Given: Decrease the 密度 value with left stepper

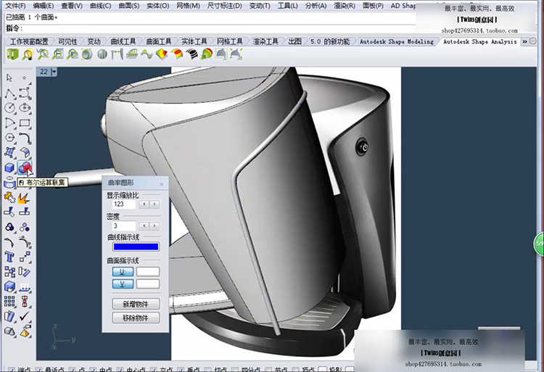Looking at the screenshot, I should tap(144, 226).
